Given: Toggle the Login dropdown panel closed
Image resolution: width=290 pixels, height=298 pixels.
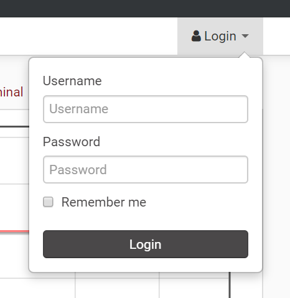Looking at the screenshot, I should coord(220,36).
